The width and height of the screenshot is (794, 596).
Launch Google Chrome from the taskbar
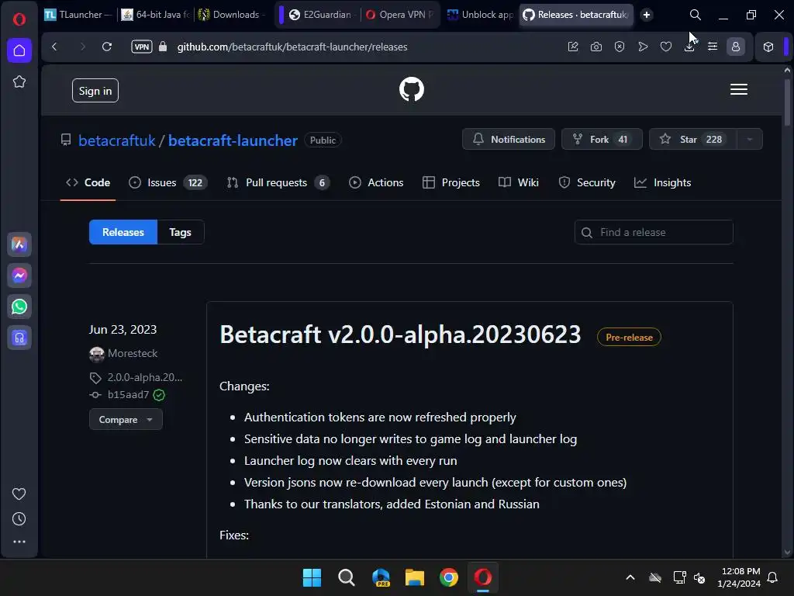pyautogui.click(x=449, y=577)
